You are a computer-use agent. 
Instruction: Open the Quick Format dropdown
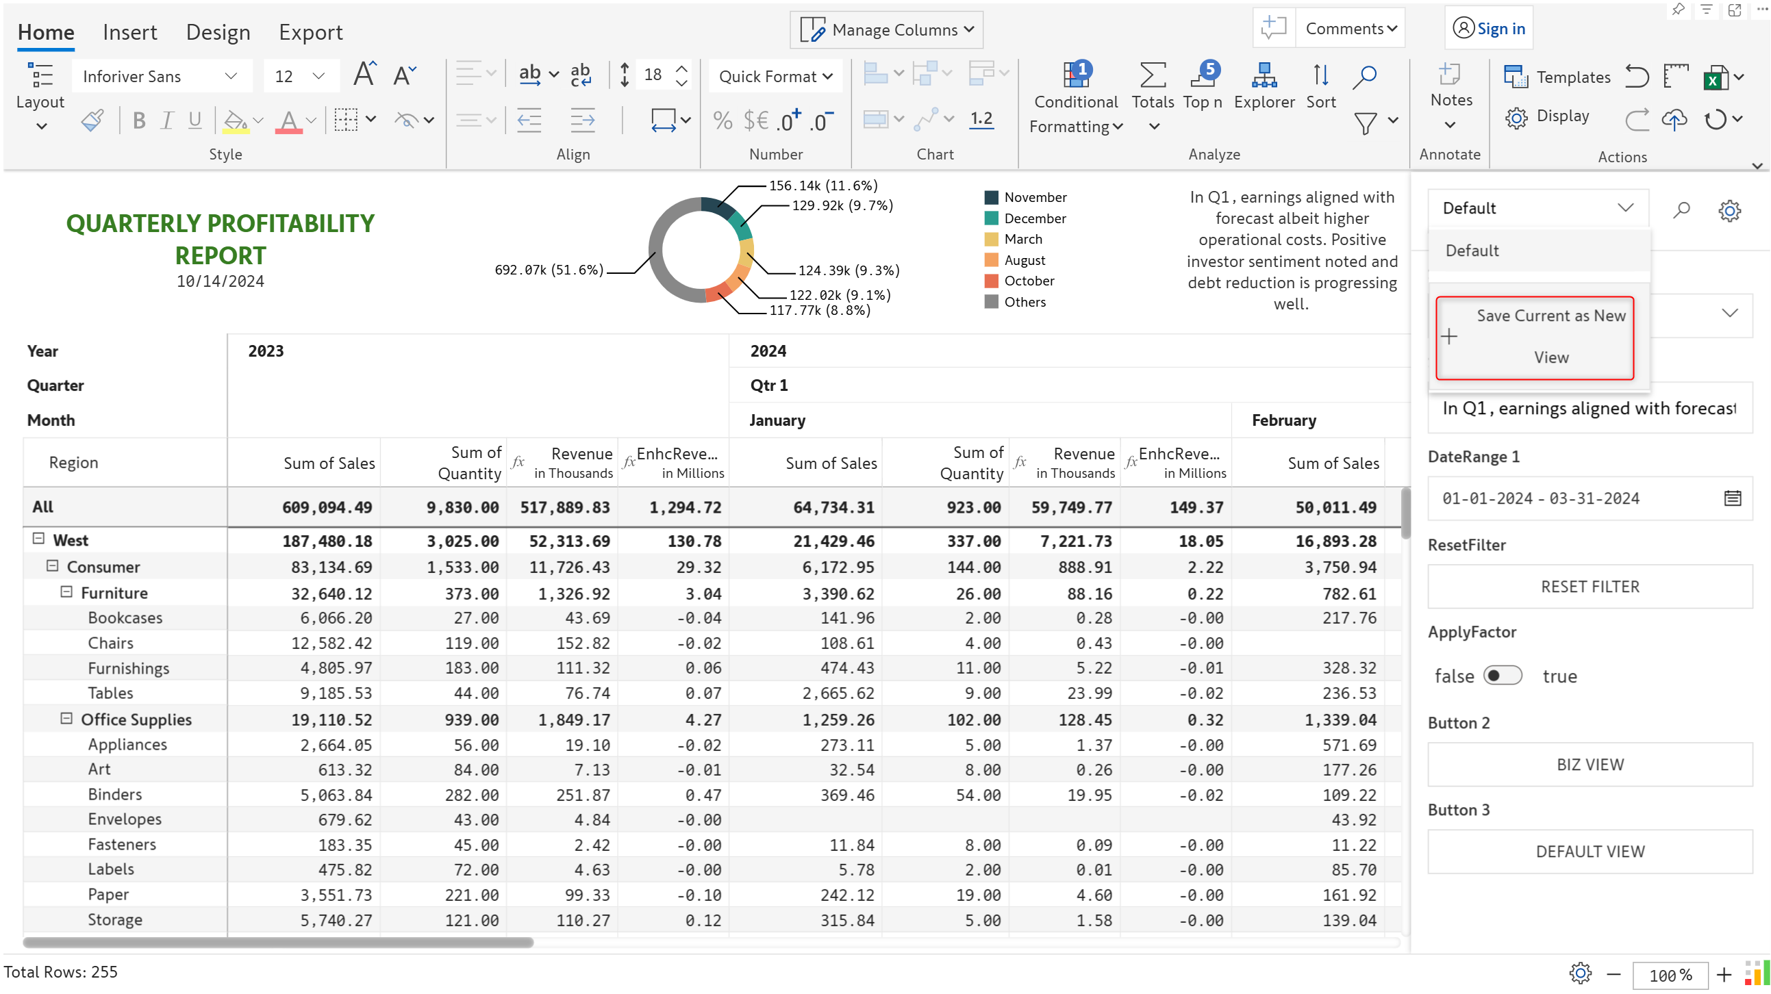[775, 76]
